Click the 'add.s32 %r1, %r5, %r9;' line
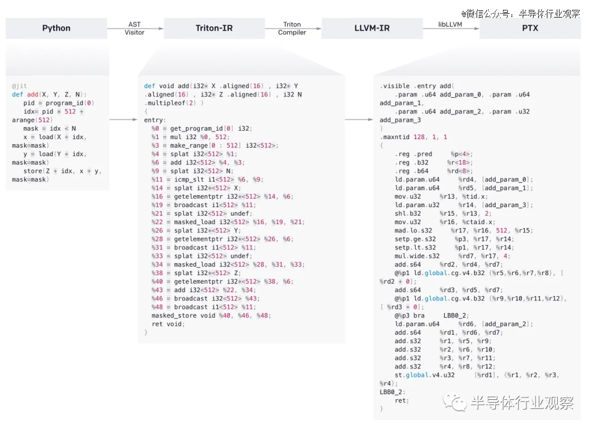The image size is (593, 429). [443, 341]
